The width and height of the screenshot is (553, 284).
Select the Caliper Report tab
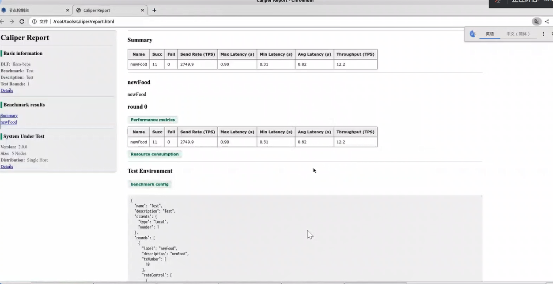click(x=110, y=10)
